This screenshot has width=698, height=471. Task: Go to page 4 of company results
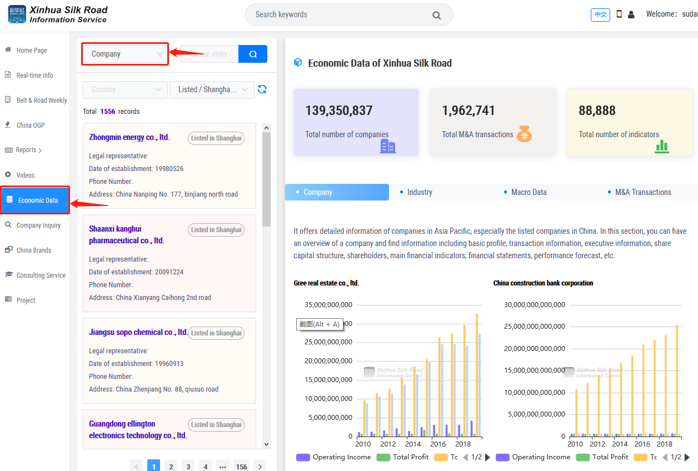click(x=206, y=467)
